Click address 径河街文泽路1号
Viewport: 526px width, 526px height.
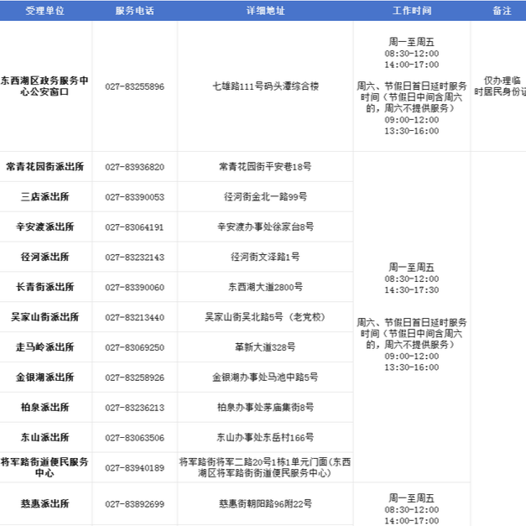click(265, 257)
